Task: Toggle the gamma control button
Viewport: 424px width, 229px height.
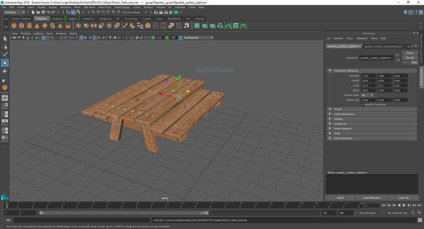Action: tap(167, 38)
